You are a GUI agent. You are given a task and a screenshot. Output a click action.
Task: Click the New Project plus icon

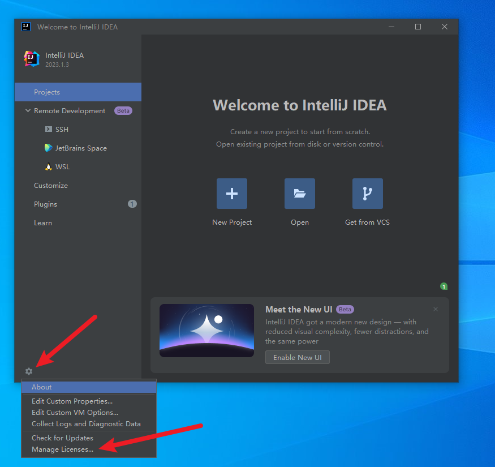tap(232, 194)
